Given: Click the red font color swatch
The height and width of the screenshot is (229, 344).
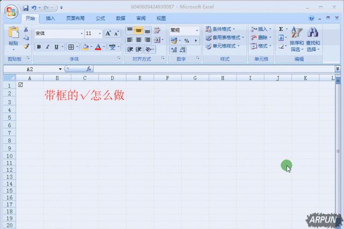Looking at the screenshot, I should [98, 47].
